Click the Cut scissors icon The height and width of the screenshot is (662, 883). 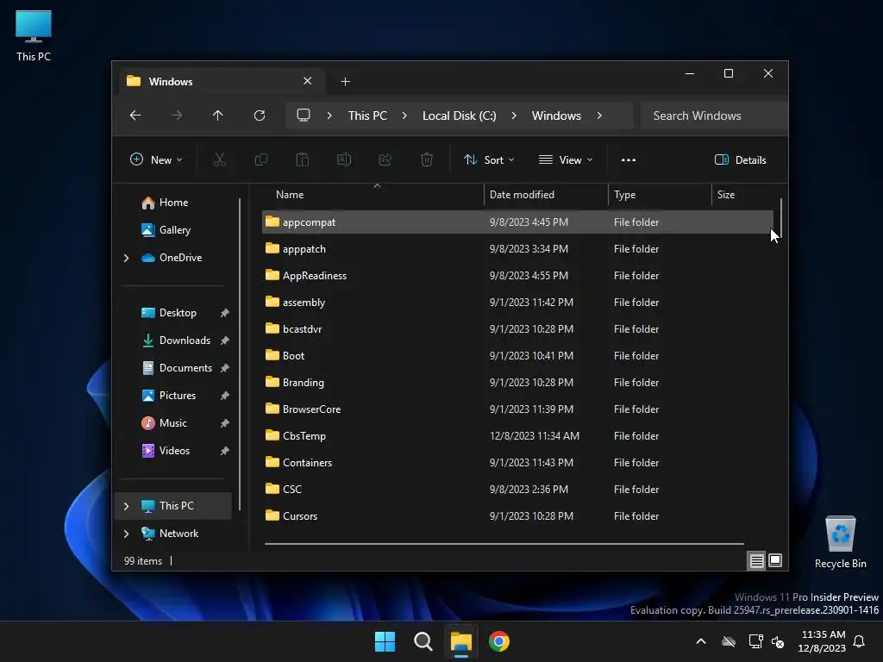[220, 159]
